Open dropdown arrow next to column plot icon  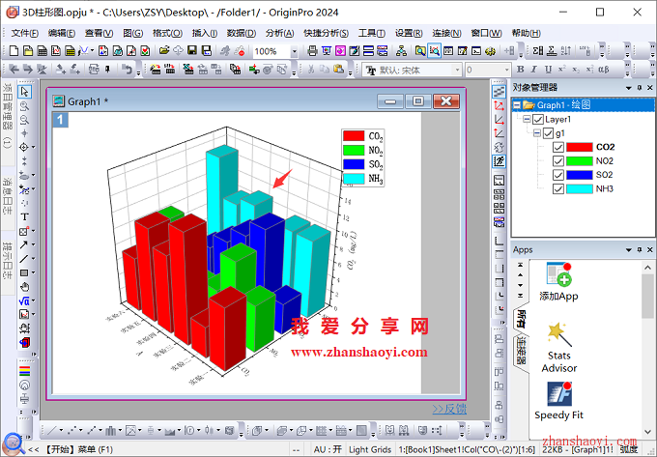tap(120, 430)
